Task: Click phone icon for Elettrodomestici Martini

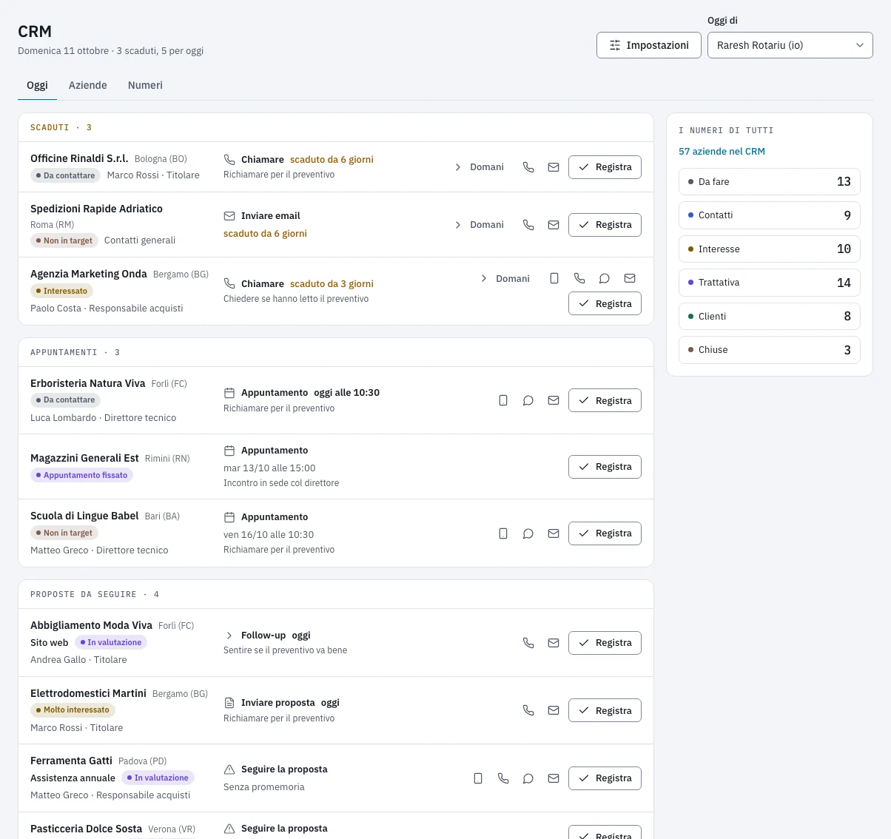Action: tap(528, 710)
